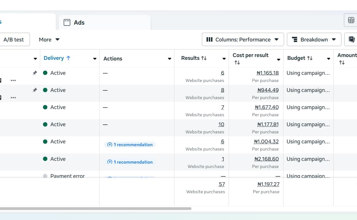This screenshot has height=220, width=357.
Task: Click the 1 recommendation link in the ₦2,168.60 row
Action: (130, 162)
